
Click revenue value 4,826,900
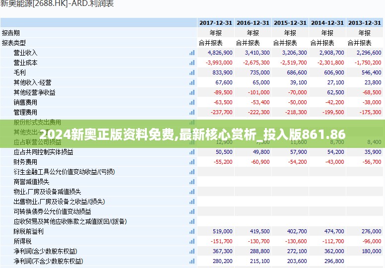[220, 53]
